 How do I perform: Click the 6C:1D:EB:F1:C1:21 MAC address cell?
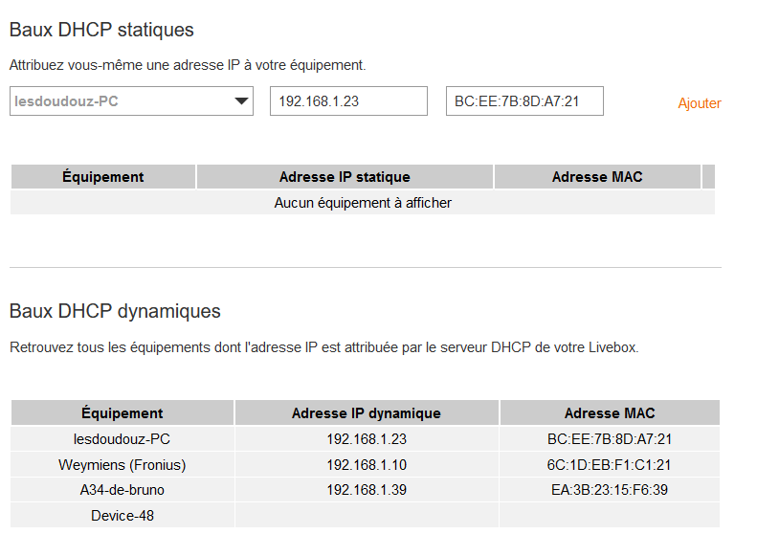(610, 465)
